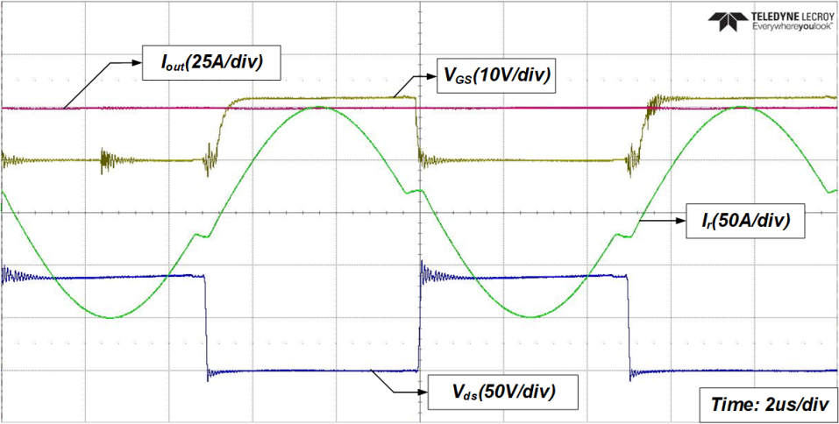This screenshot has width=839, height=424.
Task: Click second falling edge of blue Vds trace
Action: point(629,324)
